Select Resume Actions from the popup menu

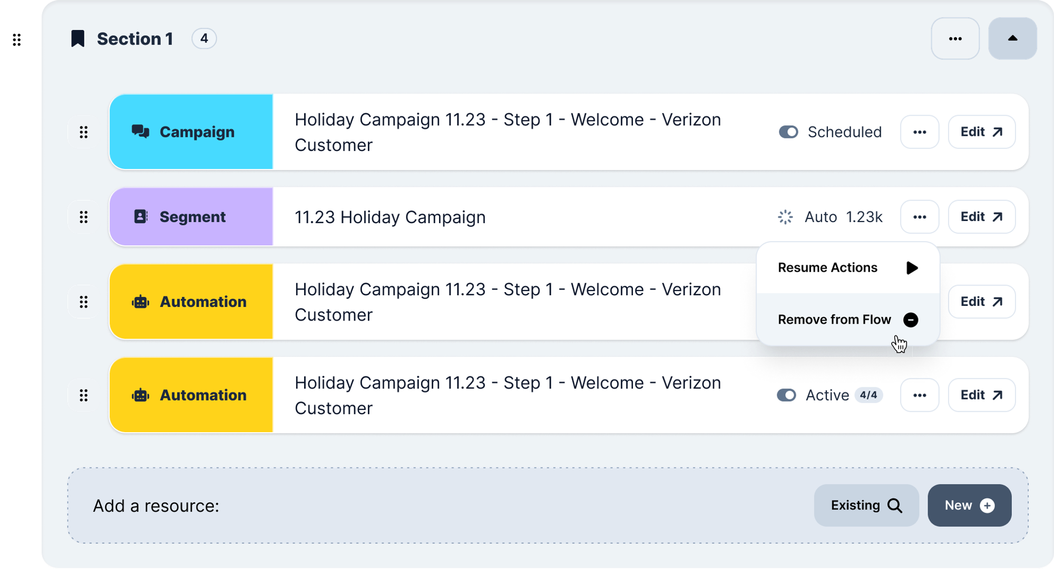847,268
